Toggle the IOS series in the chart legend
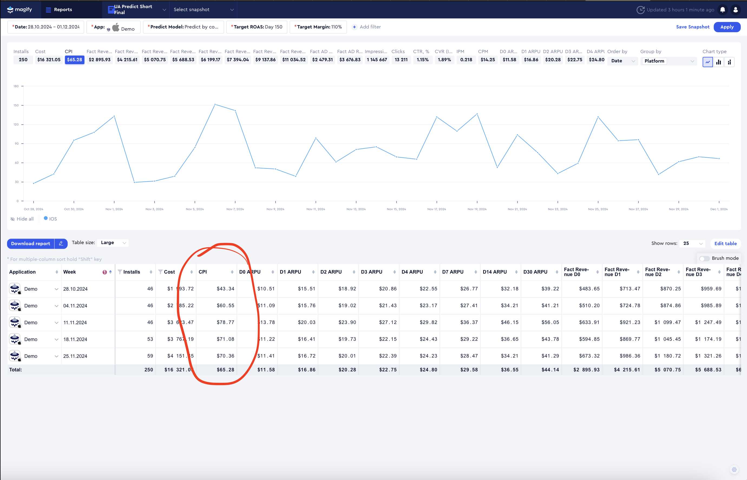Image resolution: width=747 pixels, height=480 pixels. coord(50,219)
